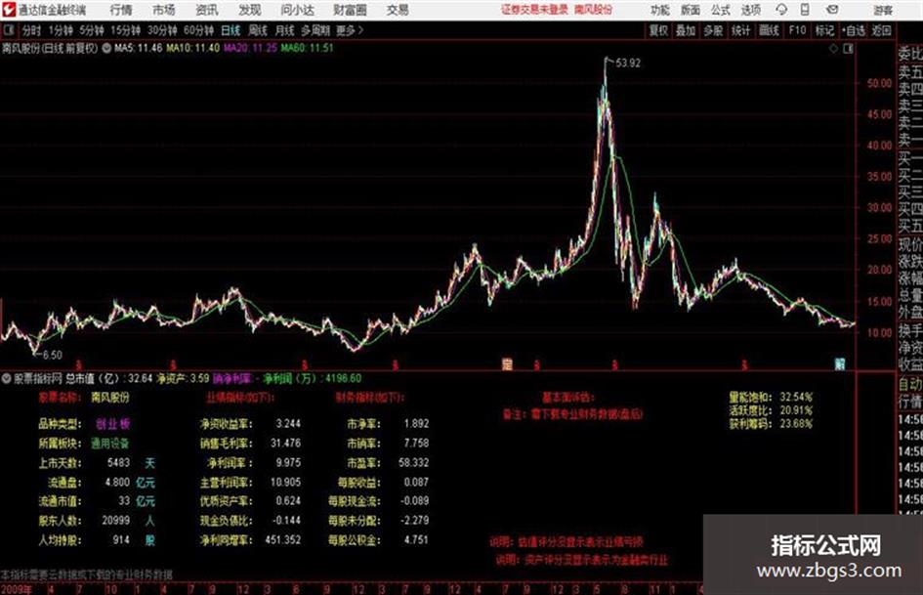Open the 公式 menu
This screenshot has width=923, height=595.
[x=721, y=10]
